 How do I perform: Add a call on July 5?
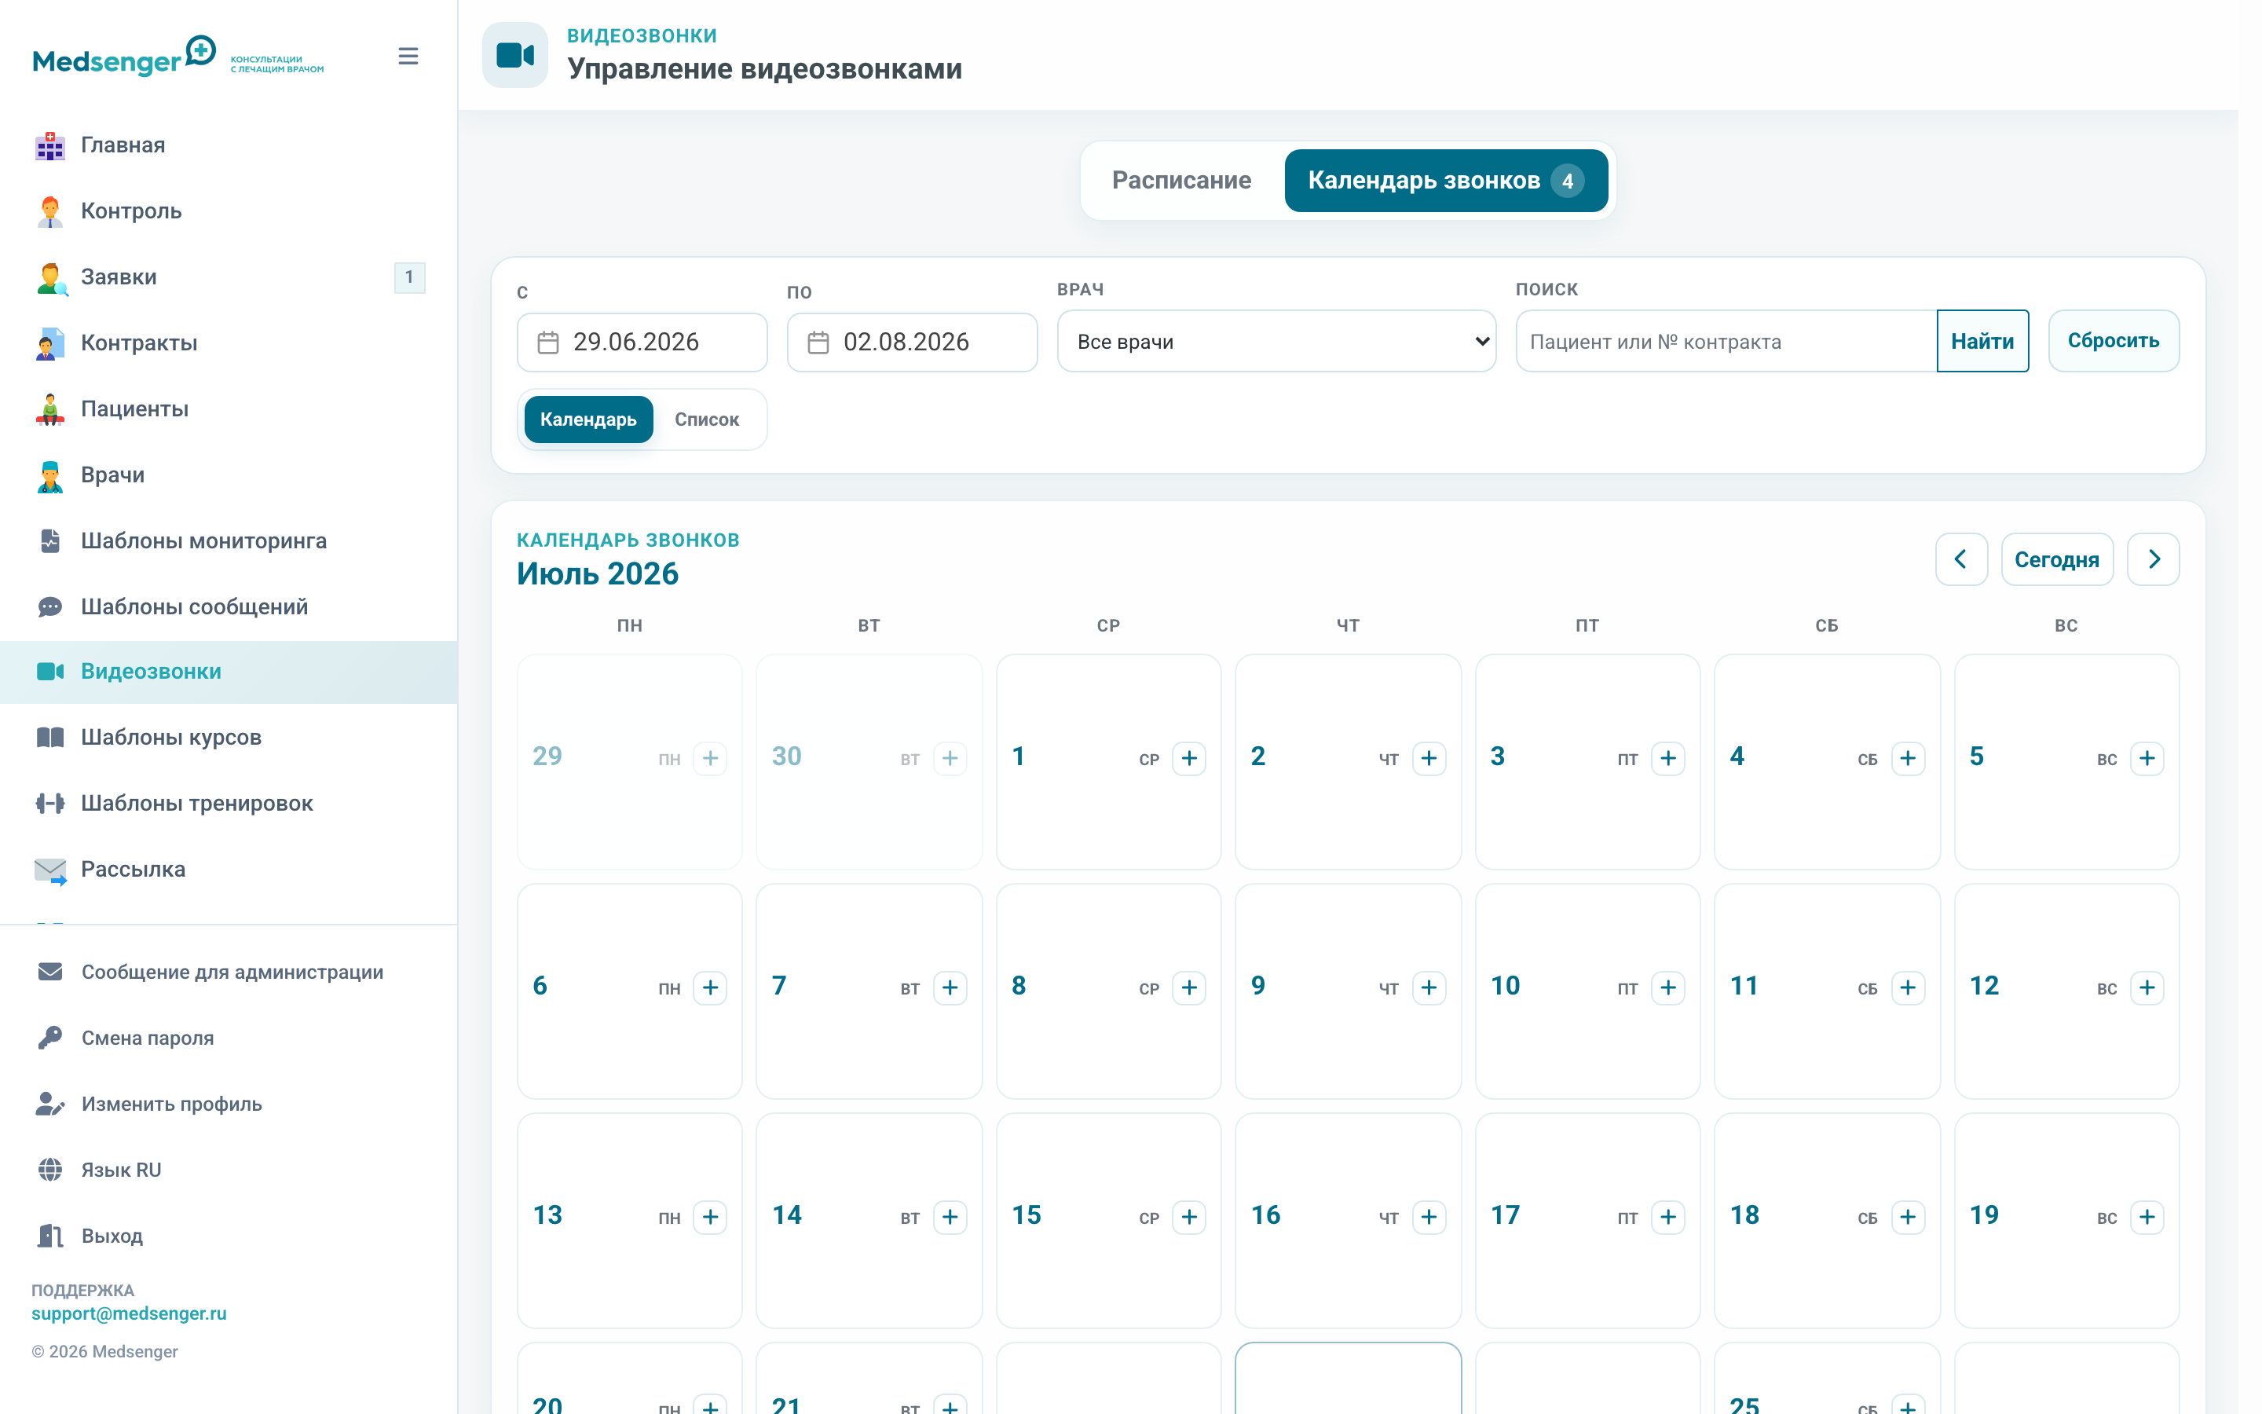click(2147, 757)
